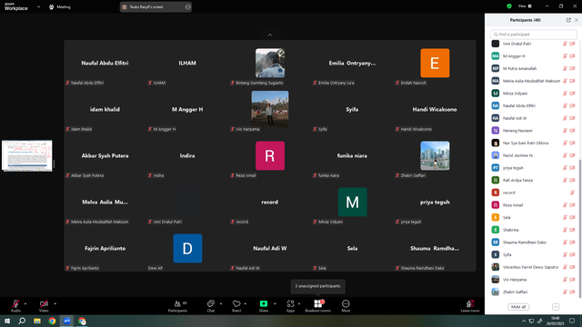
Task: Click the Meeting tab at top
Action: click(60, 6)
